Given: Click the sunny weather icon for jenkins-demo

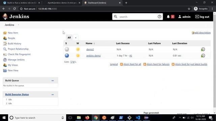Looking at the screenshot, I should pyautogui.click(x=78, y=55).
